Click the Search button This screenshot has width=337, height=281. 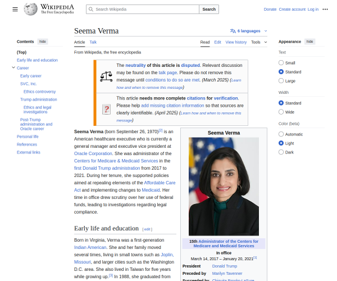pyautogui.click(x=209, y=9)
